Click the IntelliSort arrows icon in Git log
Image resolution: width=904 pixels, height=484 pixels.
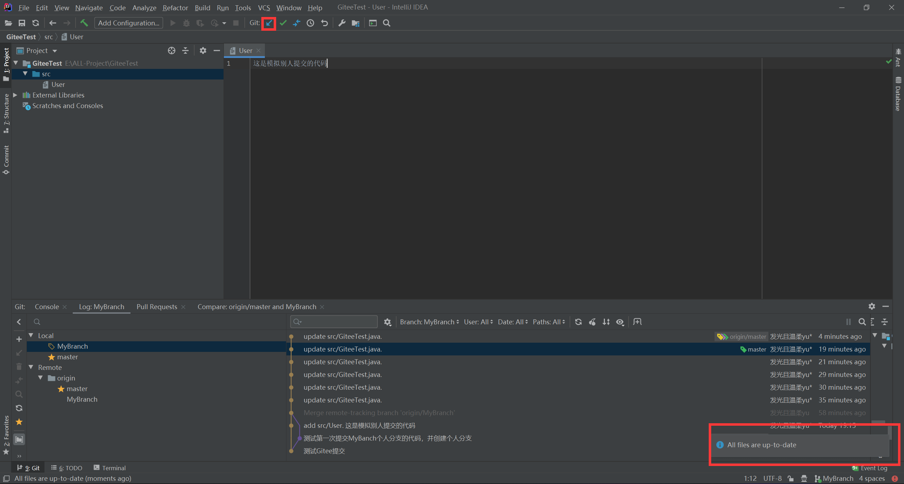click(x=606, y=322)
